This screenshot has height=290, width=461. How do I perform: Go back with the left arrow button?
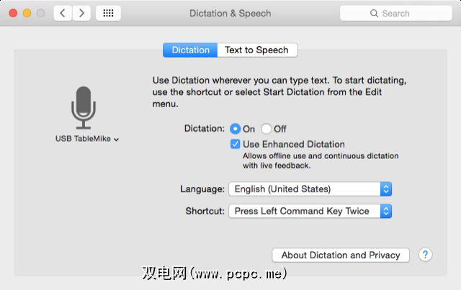[x=63, y=13]
